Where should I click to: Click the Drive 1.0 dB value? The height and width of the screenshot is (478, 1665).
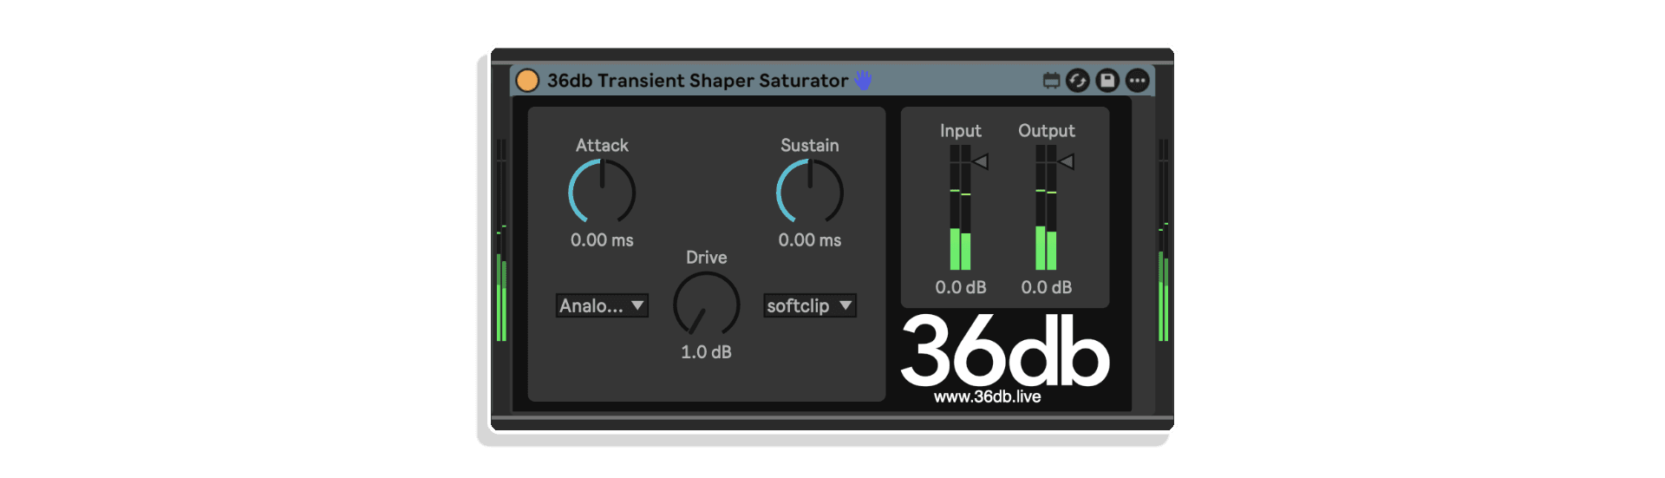pyautogui.click(x=706, y=352)
